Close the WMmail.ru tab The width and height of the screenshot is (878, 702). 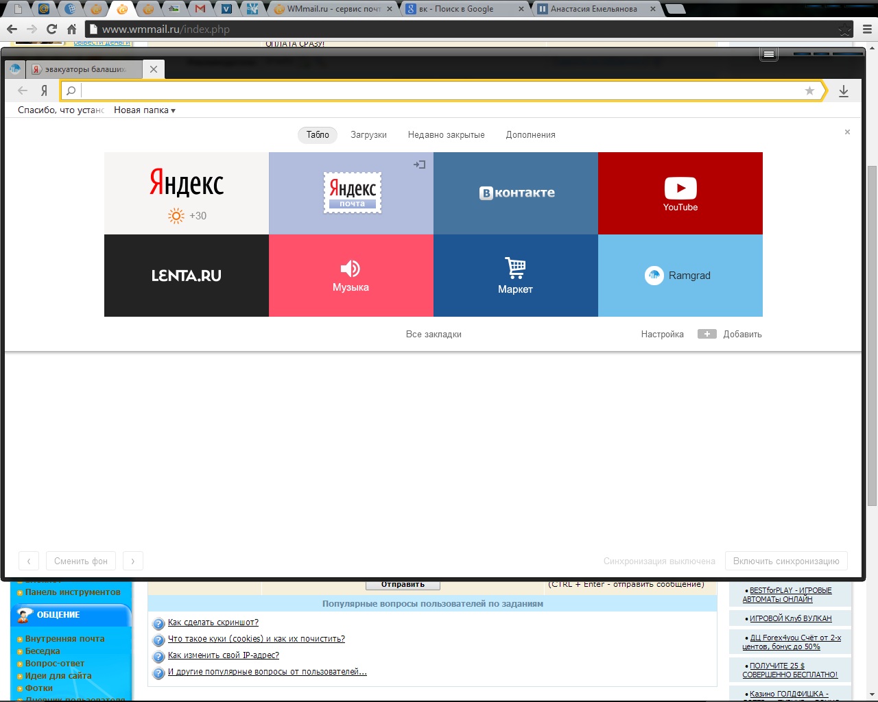point(390,9)
